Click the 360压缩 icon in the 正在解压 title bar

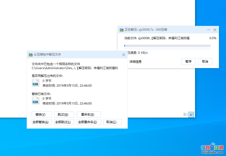(x=122, y=30)
